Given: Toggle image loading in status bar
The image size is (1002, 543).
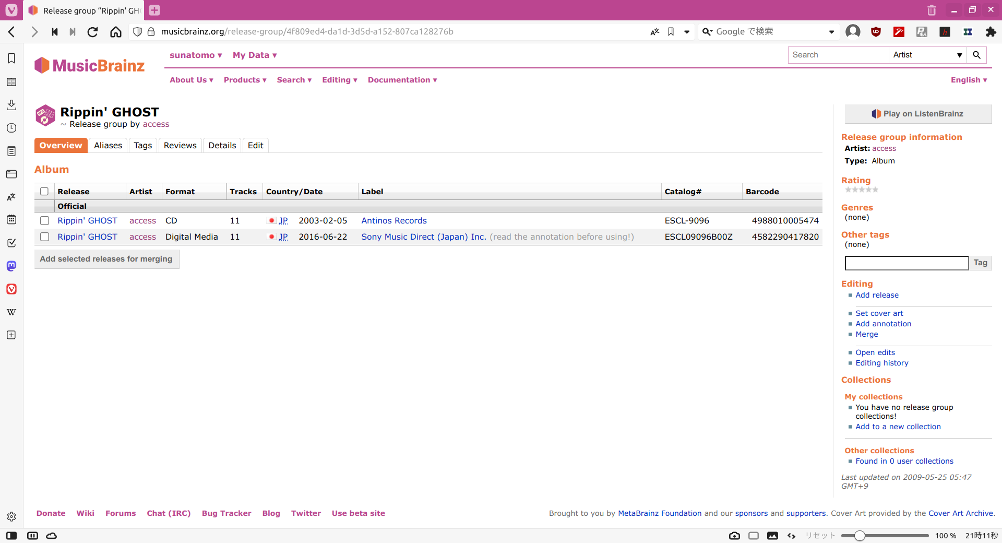Looking at the screenshot, I should pos(772,536).
